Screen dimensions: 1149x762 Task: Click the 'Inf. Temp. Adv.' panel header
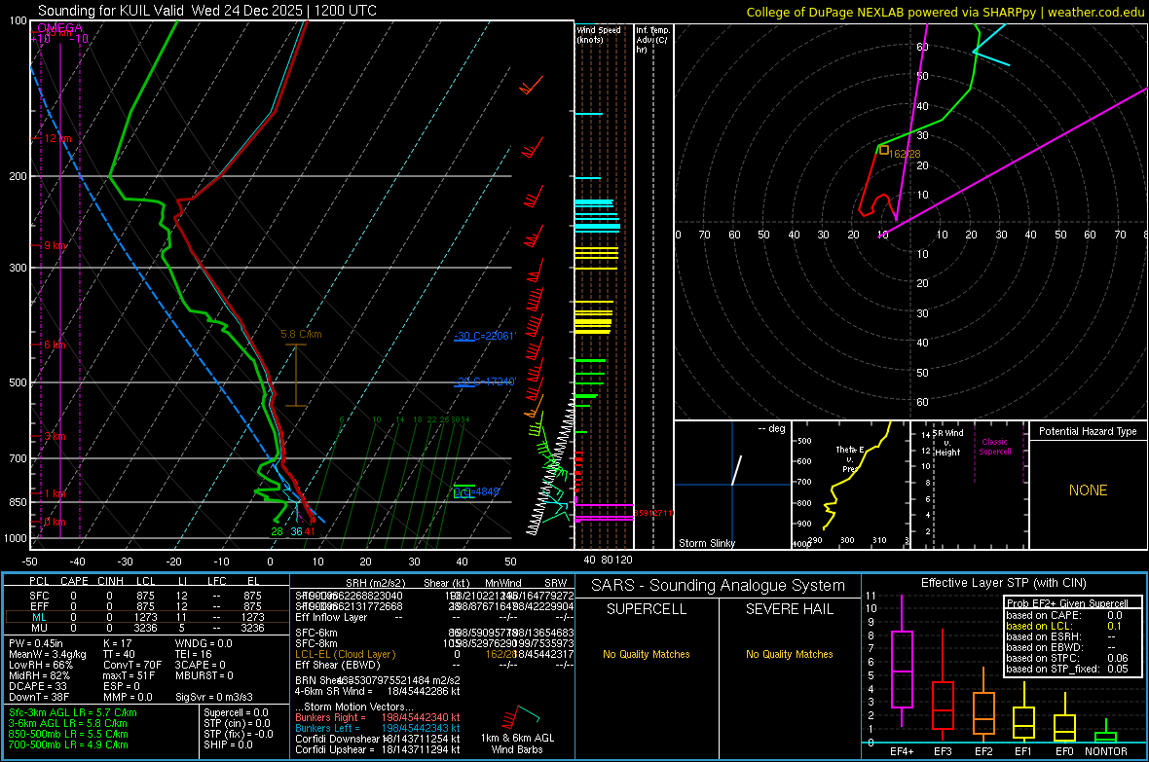point(652,40)
